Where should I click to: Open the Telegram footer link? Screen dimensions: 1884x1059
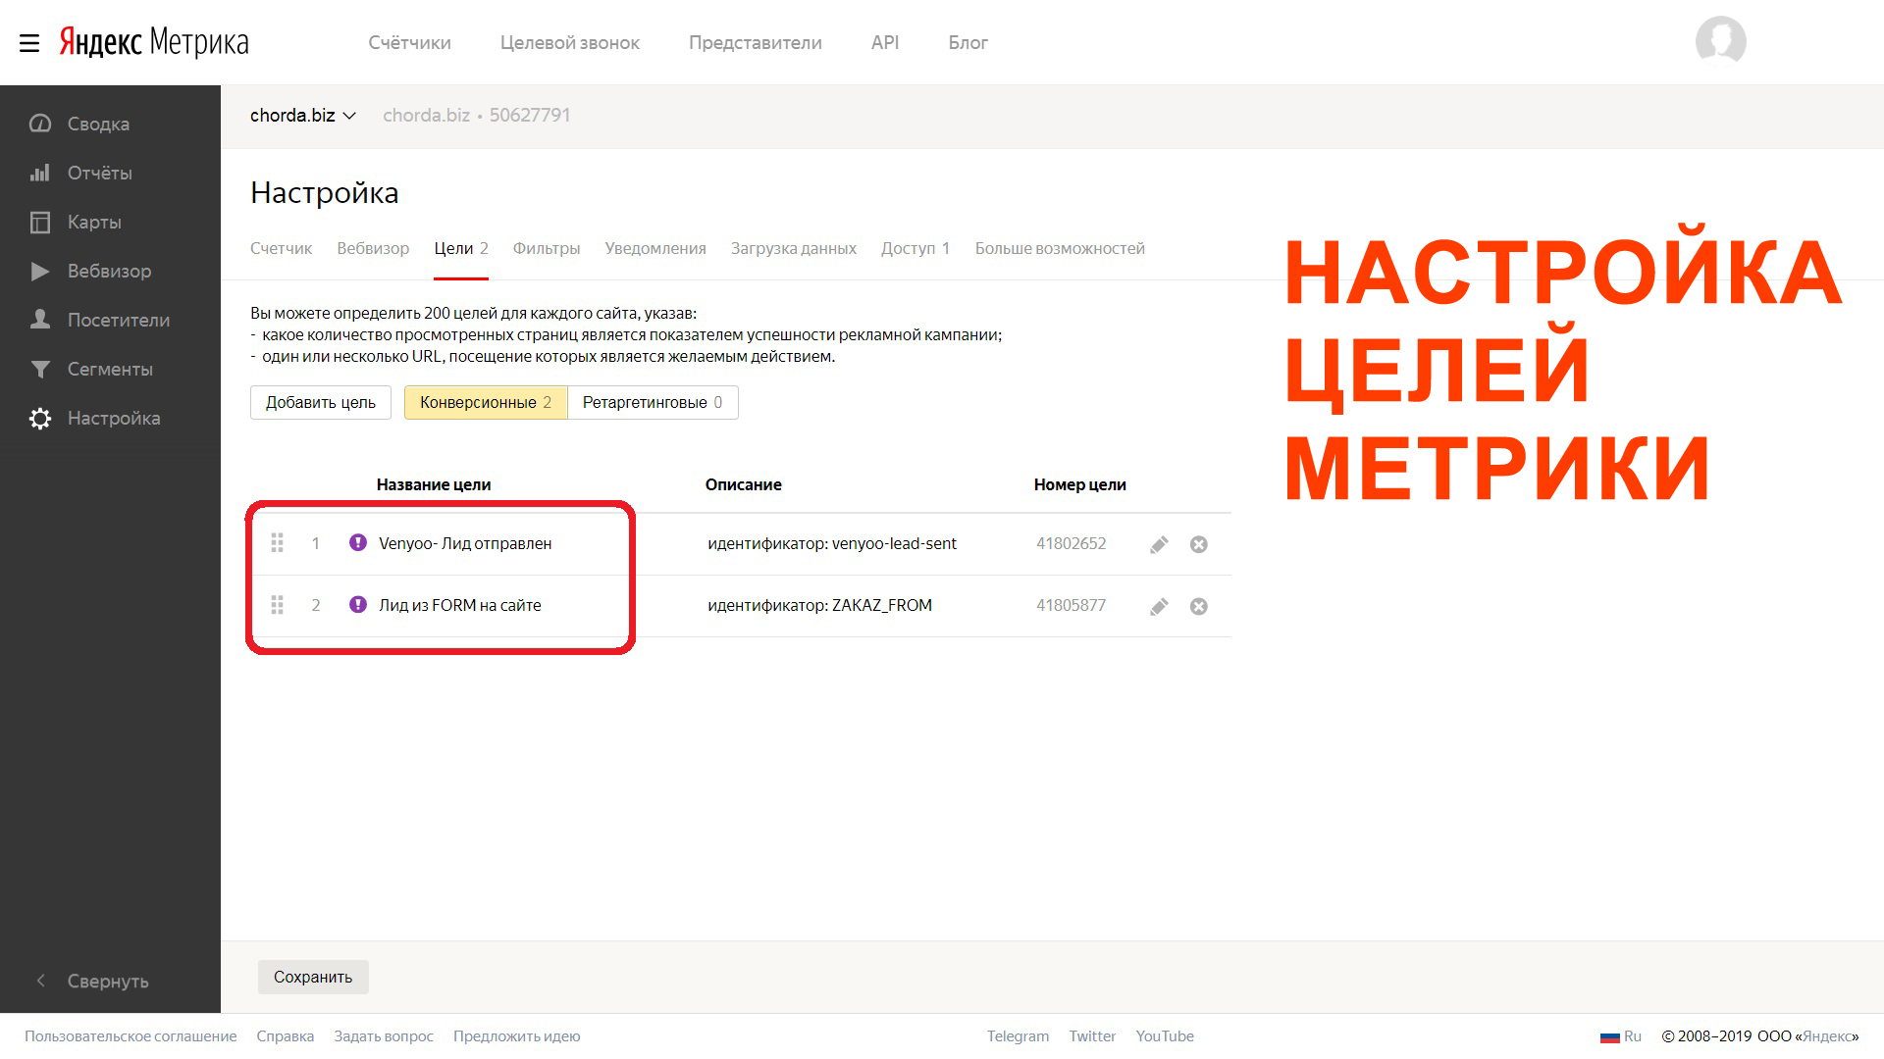click(1018, 1036)
